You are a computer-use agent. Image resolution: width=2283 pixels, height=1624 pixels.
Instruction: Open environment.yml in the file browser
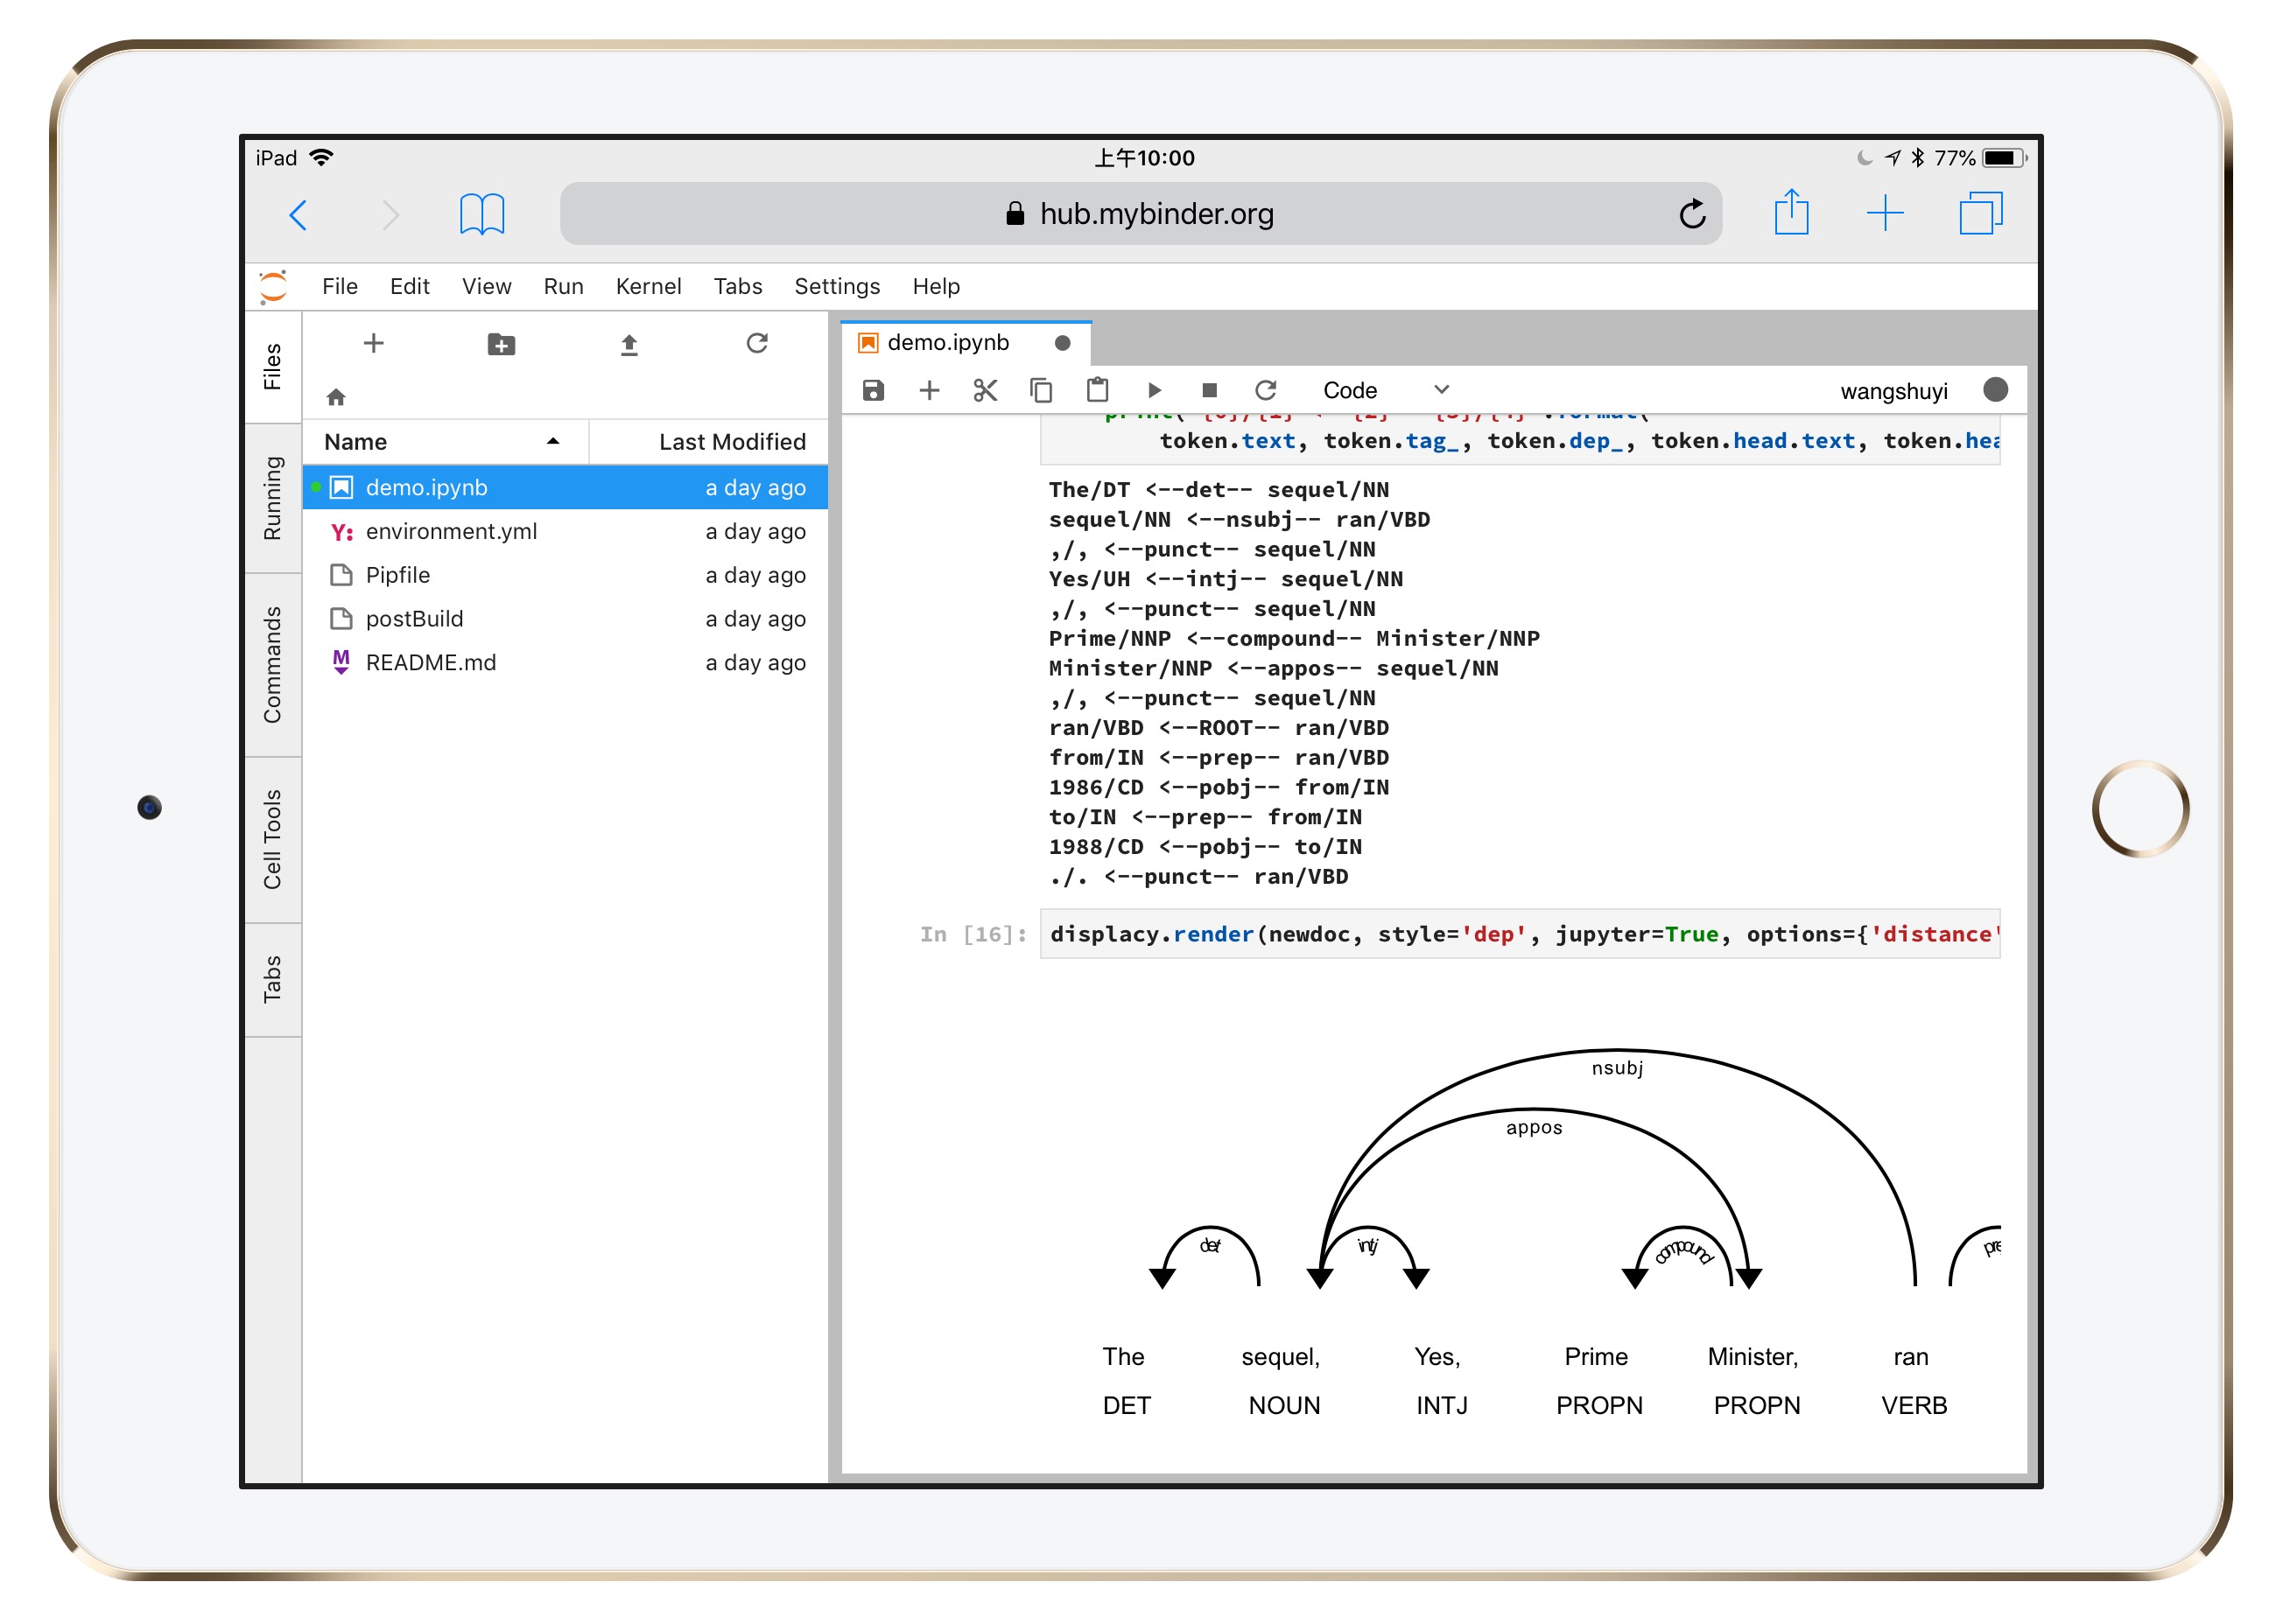coord(451,531)
